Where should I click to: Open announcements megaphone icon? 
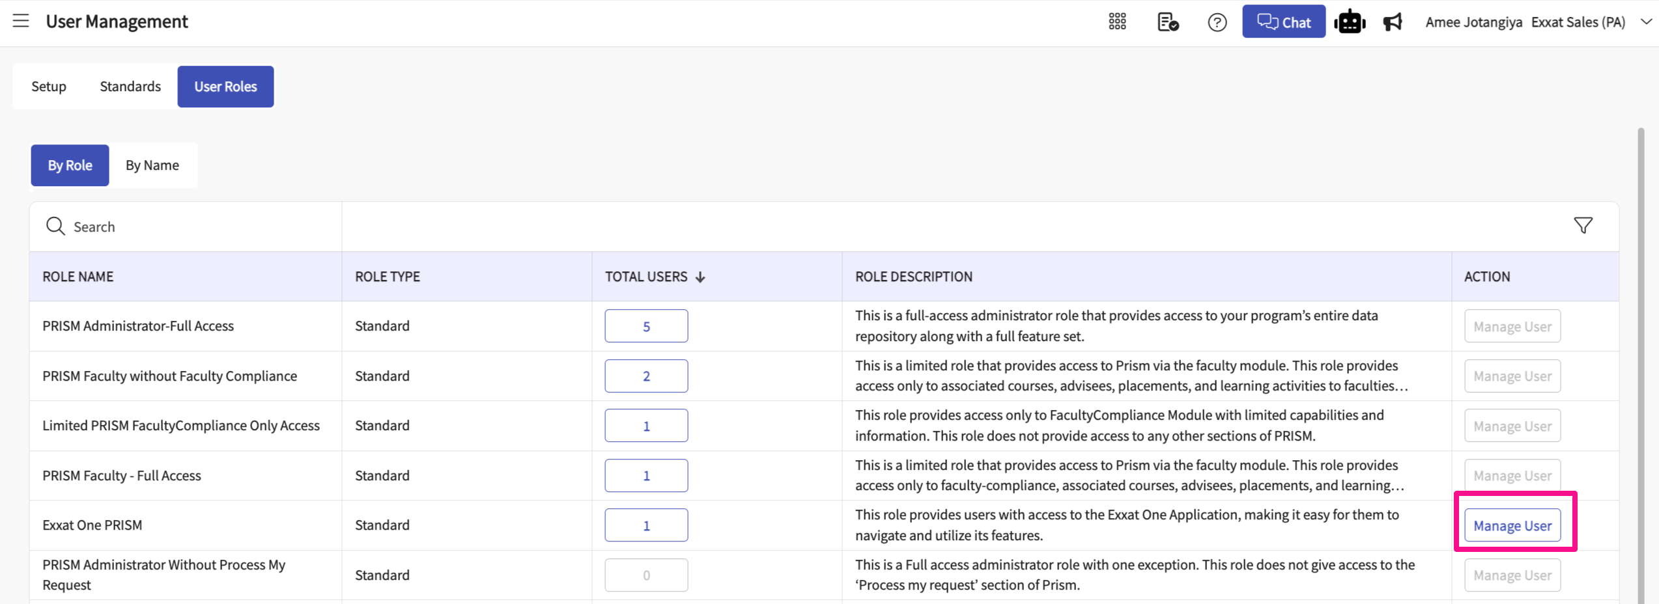point(1393,22)
